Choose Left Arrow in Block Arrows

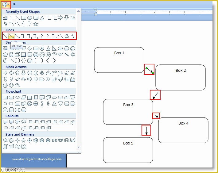click(x=11, y=73)
